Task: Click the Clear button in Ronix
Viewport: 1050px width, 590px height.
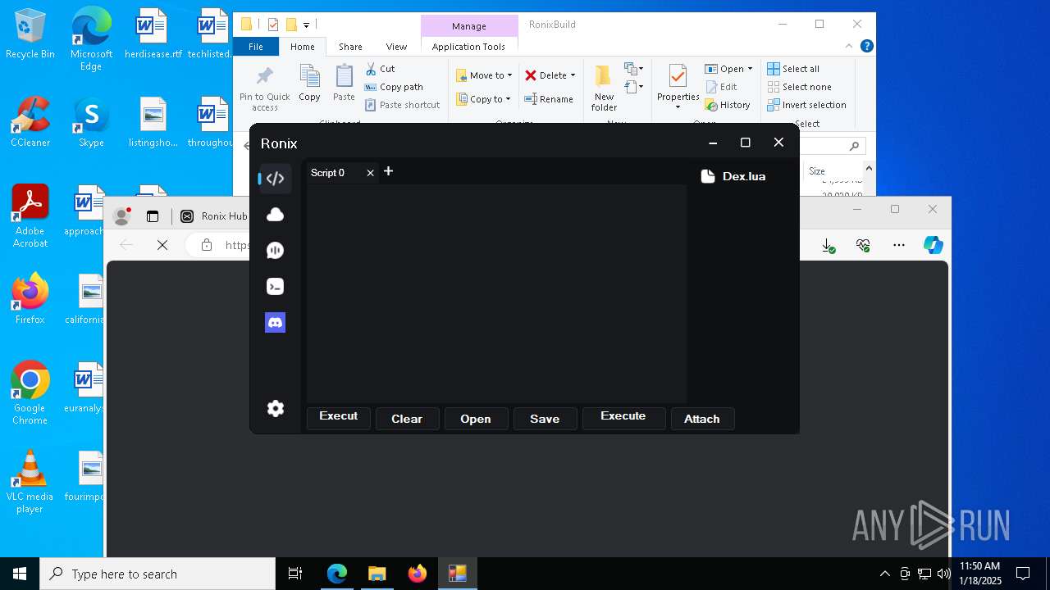Action: [407, 419]
